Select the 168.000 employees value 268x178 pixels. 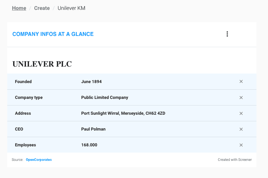tap(89, 145)
